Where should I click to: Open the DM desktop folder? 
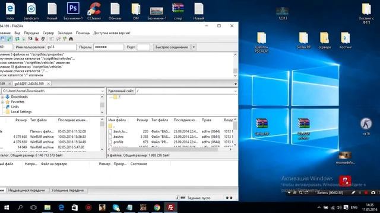(x=136, y=11)
